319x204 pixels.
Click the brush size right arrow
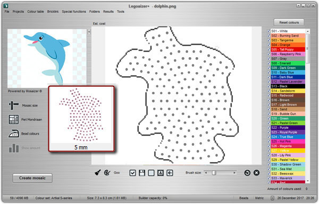234,173
